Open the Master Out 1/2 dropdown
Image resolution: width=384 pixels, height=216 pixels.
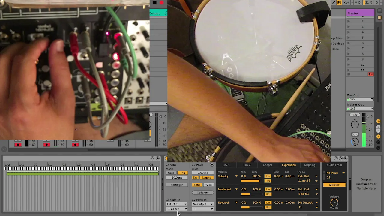click(x=360, y=108)
